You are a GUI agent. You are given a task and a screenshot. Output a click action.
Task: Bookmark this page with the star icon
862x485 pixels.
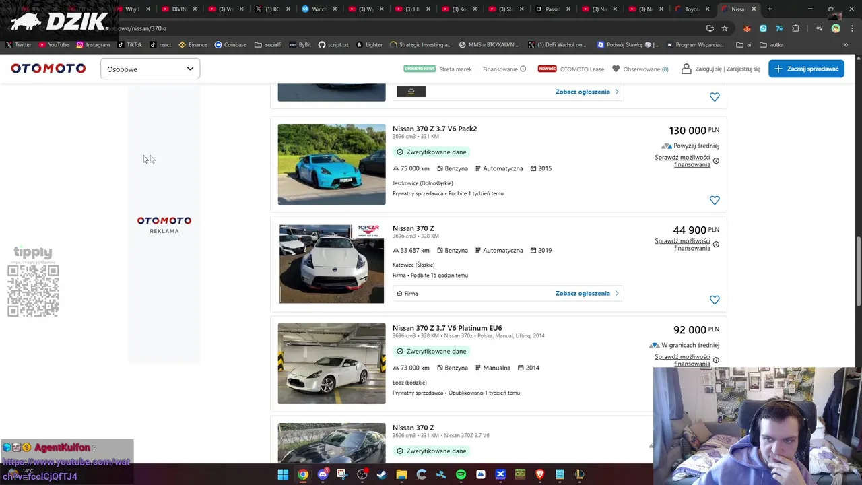point(725,28)
